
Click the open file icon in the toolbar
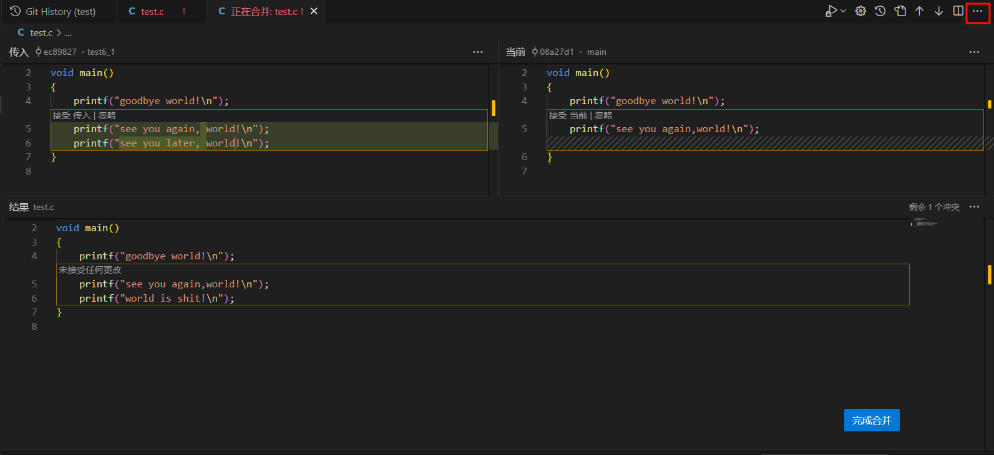click(900, 11)
